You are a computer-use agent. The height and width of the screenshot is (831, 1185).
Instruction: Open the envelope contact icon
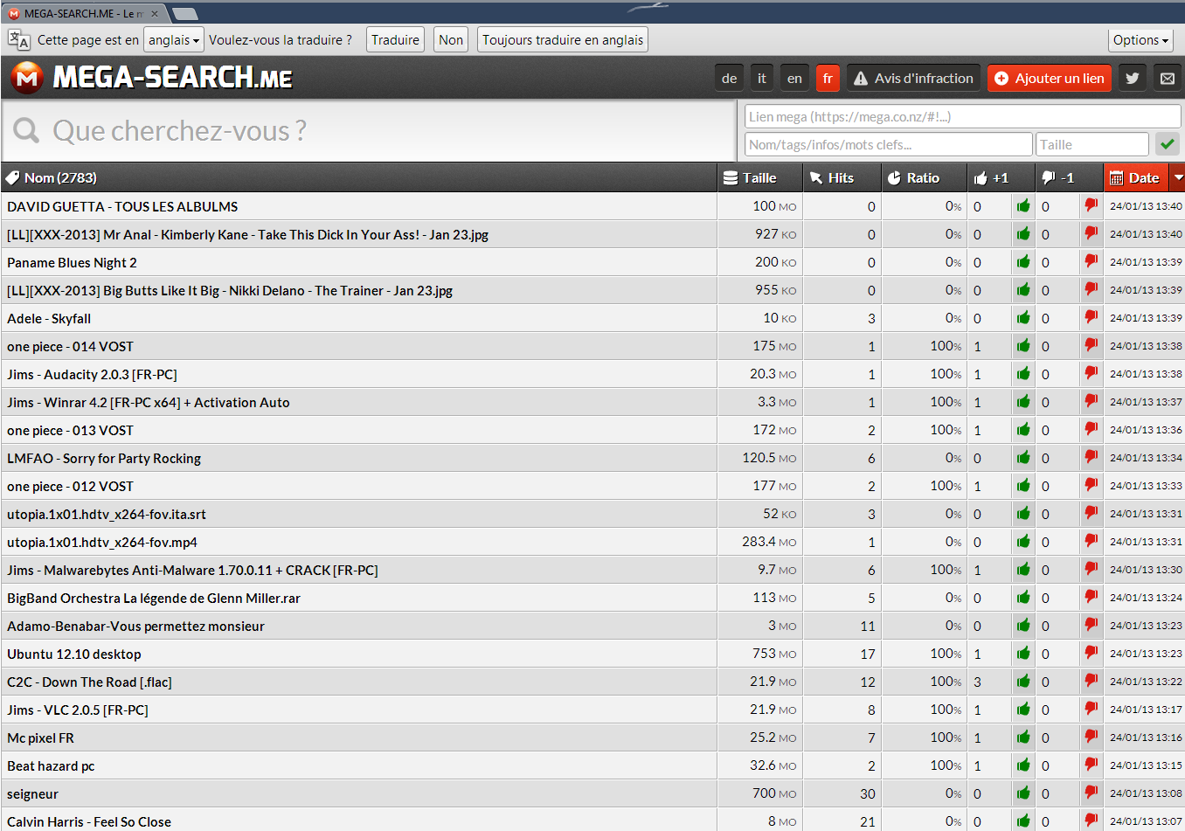click(1167, 78)
